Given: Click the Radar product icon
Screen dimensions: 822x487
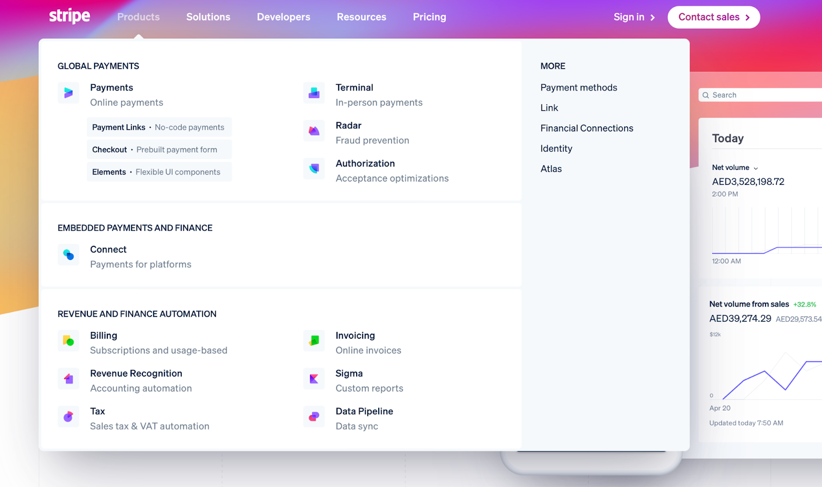Looking at the screenshot, I should 314,131.
